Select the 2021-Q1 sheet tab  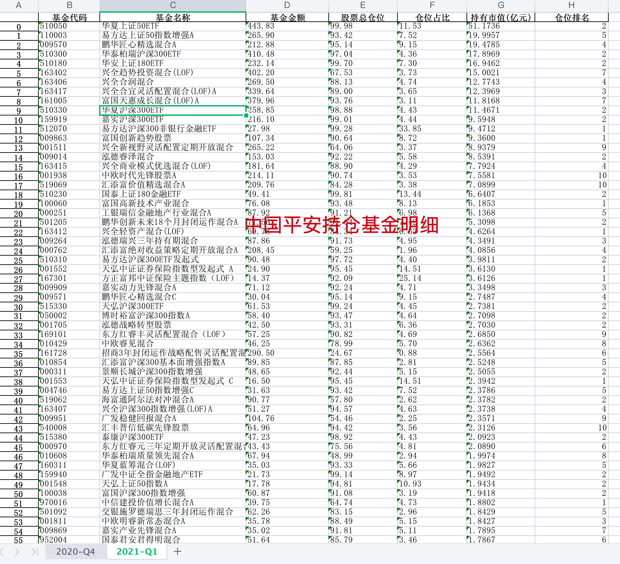click(137, 552)
